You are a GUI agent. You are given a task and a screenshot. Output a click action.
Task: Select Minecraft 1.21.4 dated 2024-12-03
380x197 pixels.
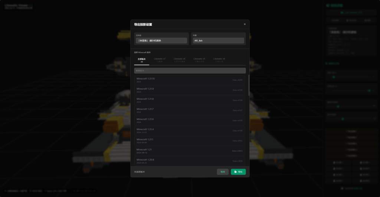189,130
